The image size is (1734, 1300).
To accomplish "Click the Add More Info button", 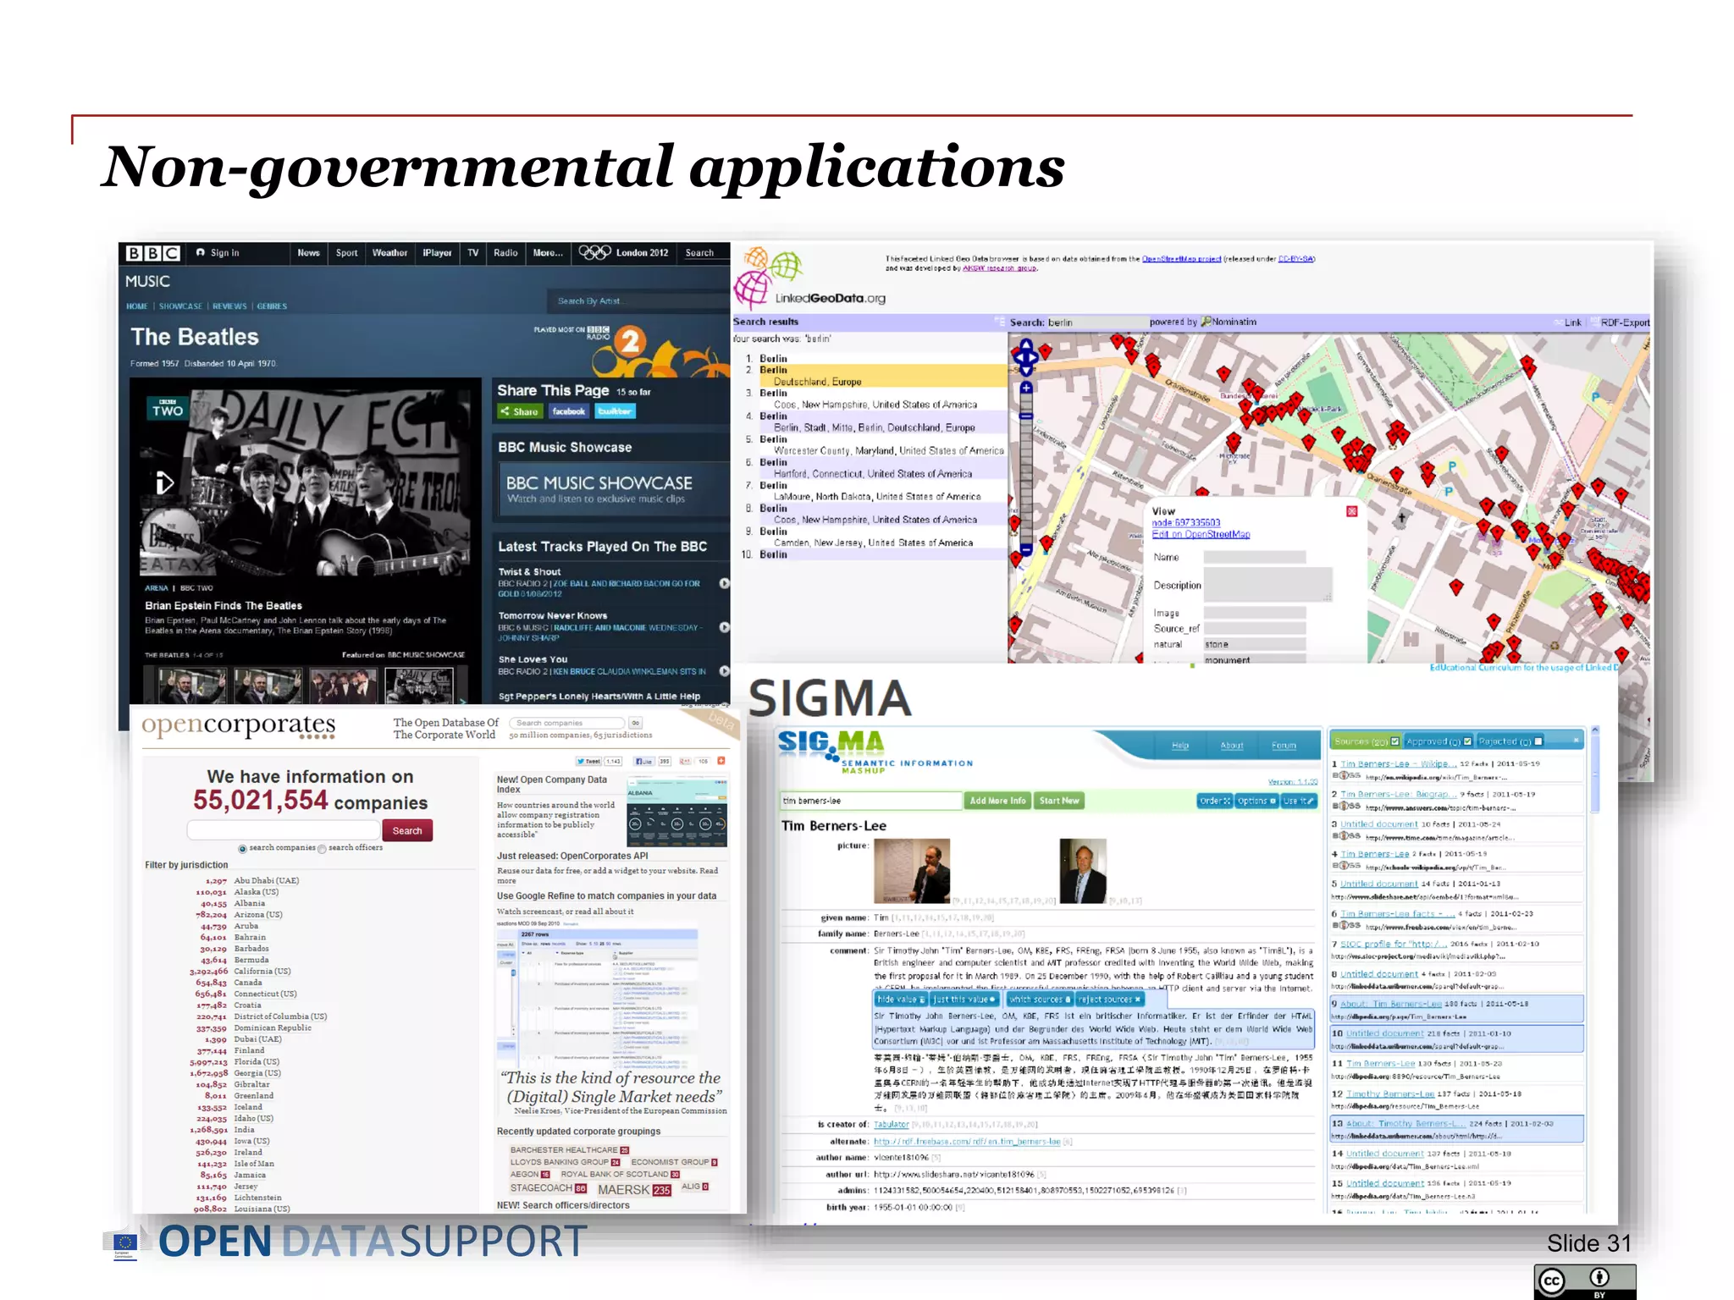I will [997, 801].
